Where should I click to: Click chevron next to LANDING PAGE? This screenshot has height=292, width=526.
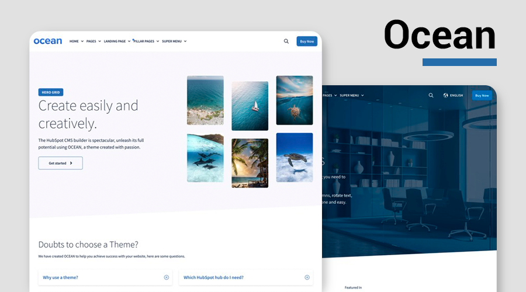129,41
